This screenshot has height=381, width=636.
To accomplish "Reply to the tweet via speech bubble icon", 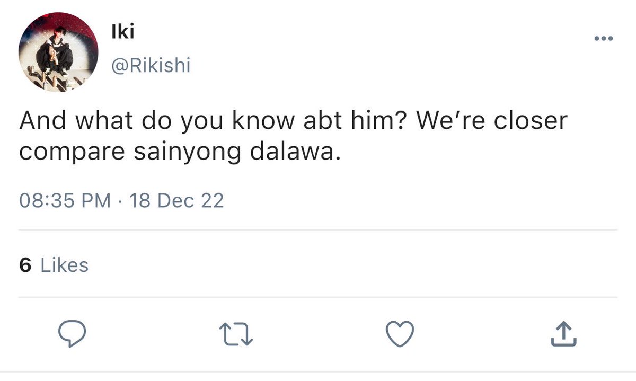I will pos(72,335).
